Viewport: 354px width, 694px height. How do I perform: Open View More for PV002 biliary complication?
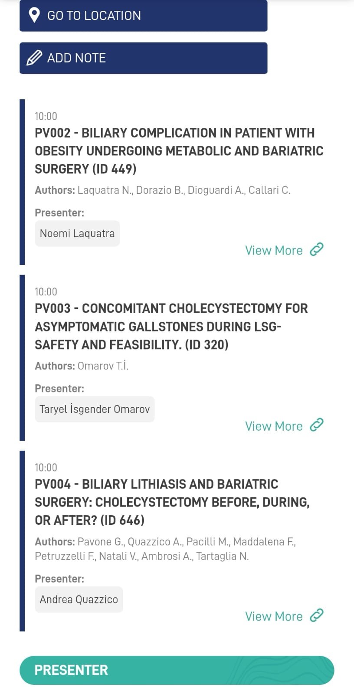pyautogui.click(x=274, y=250)
